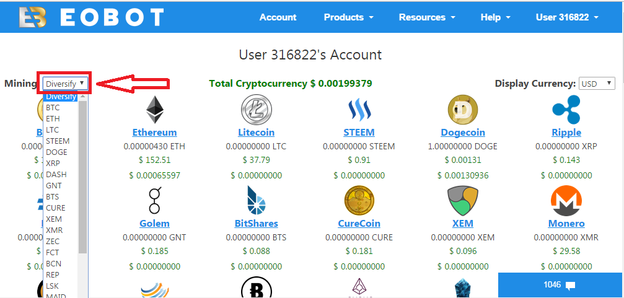Select LSK in mining list
Screen dimensions: 624x298
pyautogui.click(x=61, y=286)
